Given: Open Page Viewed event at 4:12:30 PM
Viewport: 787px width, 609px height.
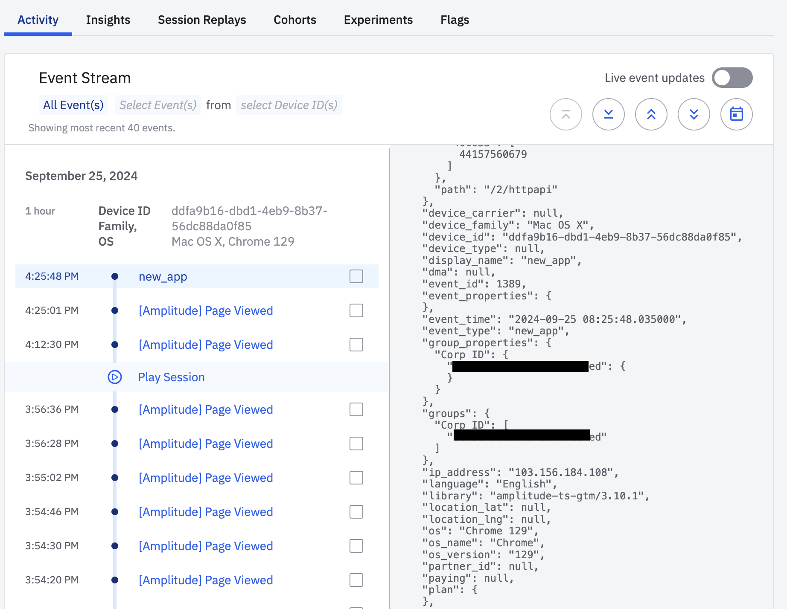Looking at the screenshot, I should coord(206,345).
